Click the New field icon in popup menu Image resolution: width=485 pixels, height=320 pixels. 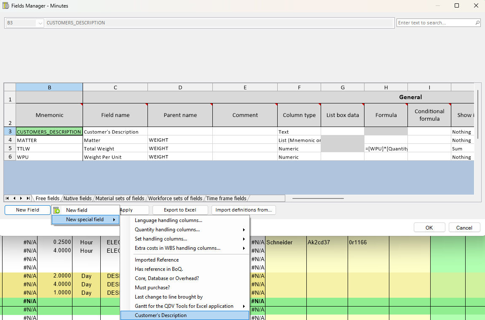click(56, 210)
